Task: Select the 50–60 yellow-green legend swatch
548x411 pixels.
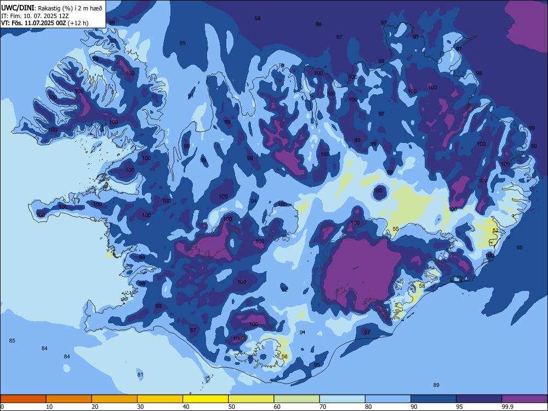Action: (x=251, y=399)
